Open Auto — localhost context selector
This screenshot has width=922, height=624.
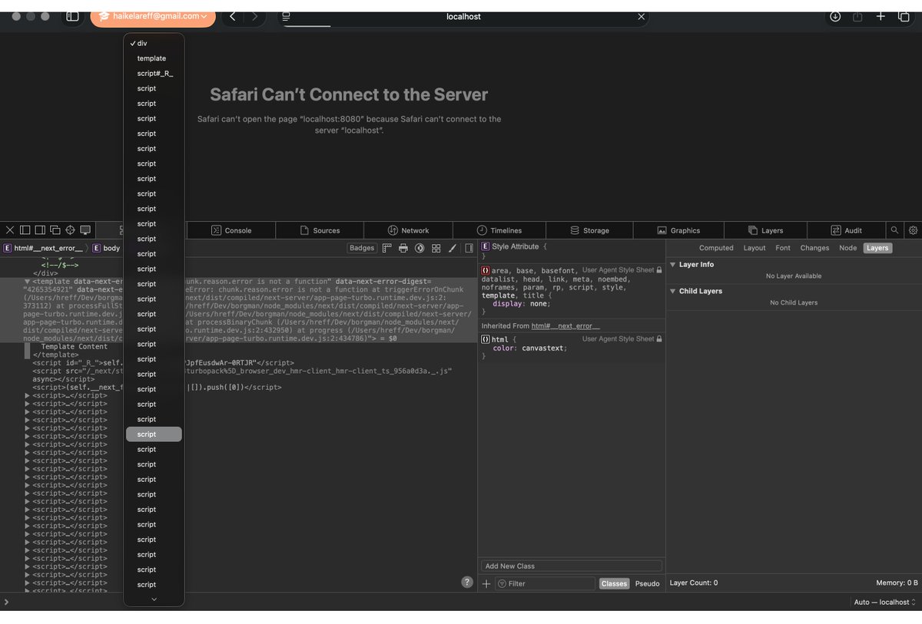pyautogui.click(x=884, y=603)
